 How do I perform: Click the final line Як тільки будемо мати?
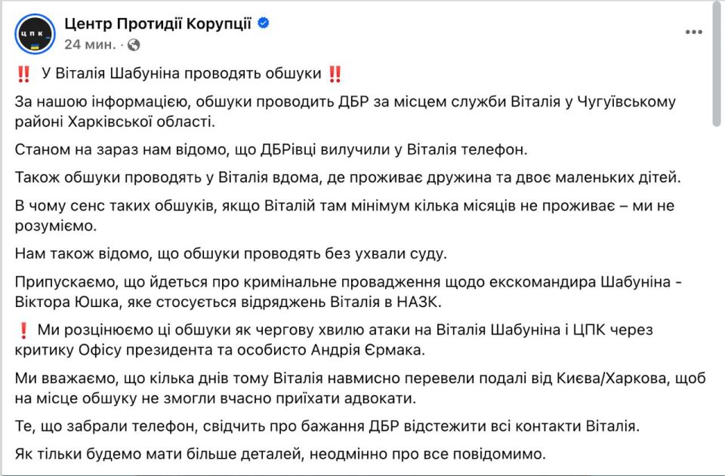(280, 454)
